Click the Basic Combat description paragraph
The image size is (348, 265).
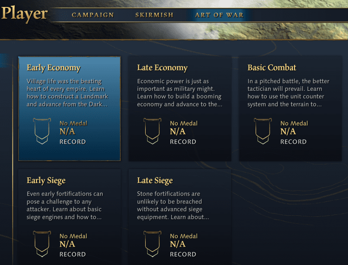pos(288,93)
